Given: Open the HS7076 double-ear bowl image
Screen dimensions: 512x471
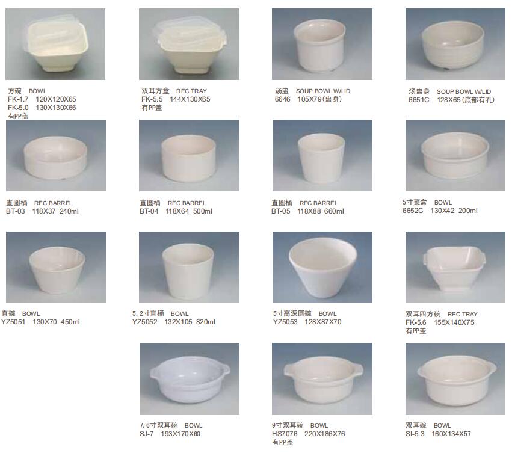Looking at the screenshot, I should click(x=322, y=379).
